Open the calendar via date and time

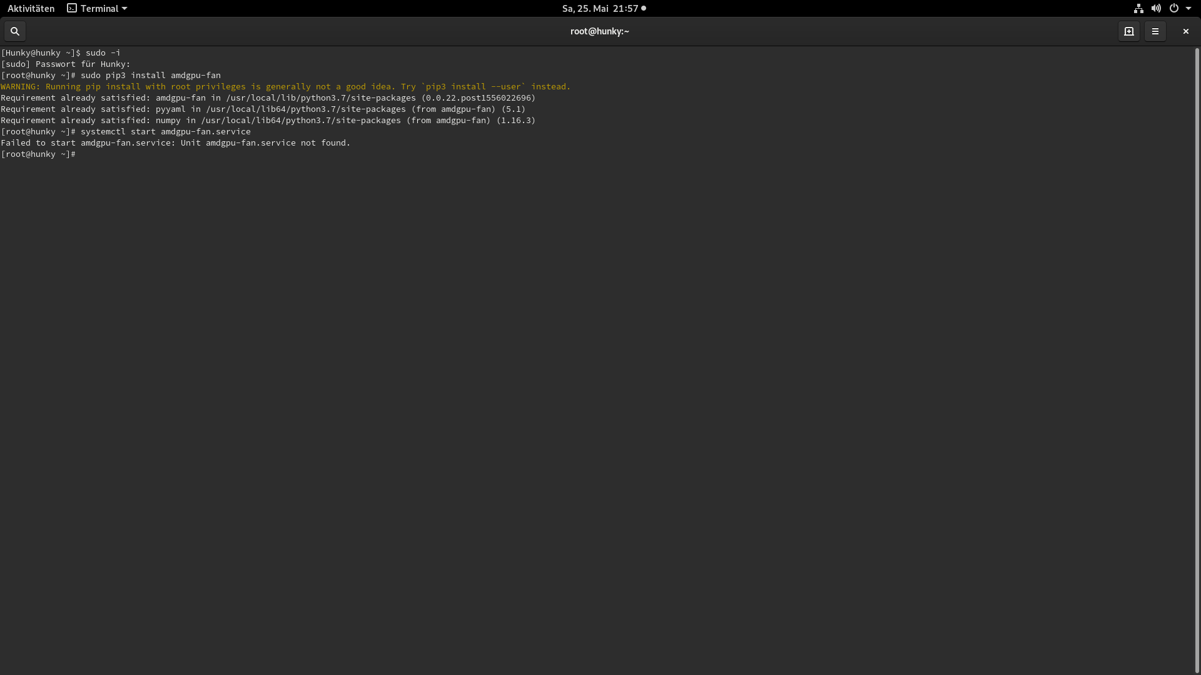(x=599, y=9)
